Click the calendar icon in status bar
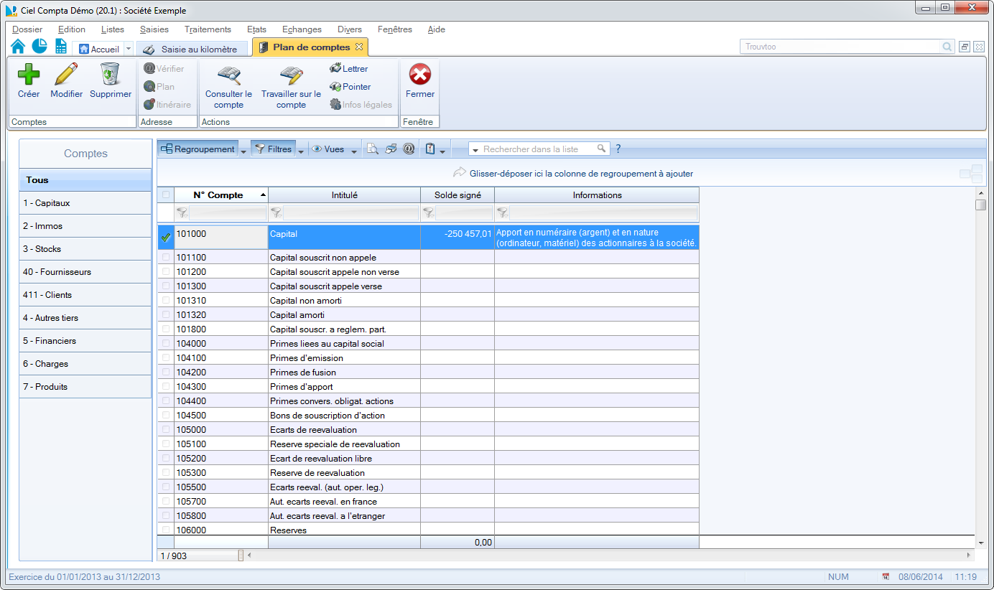 click(x=886, y=576)
